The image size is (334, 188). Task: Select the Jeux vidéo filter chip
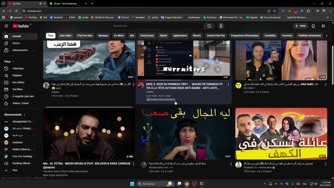(65, 36)
